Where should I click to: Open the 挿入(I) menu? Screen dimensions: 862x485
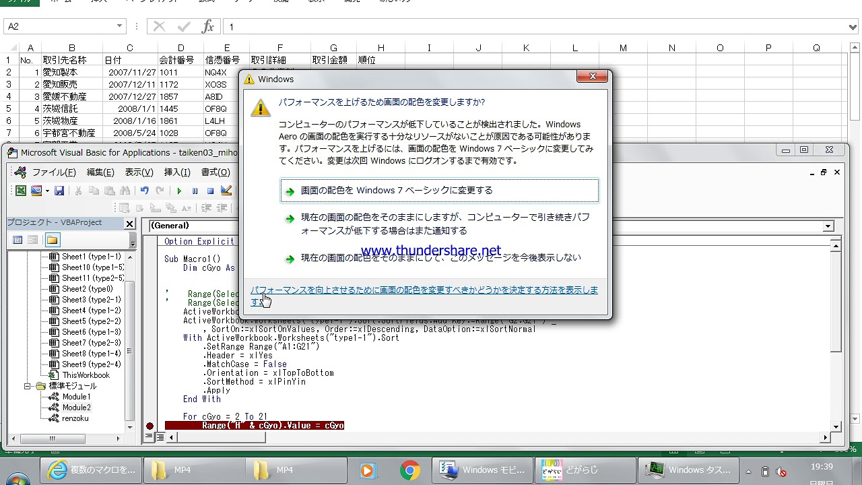click(177, 172)
